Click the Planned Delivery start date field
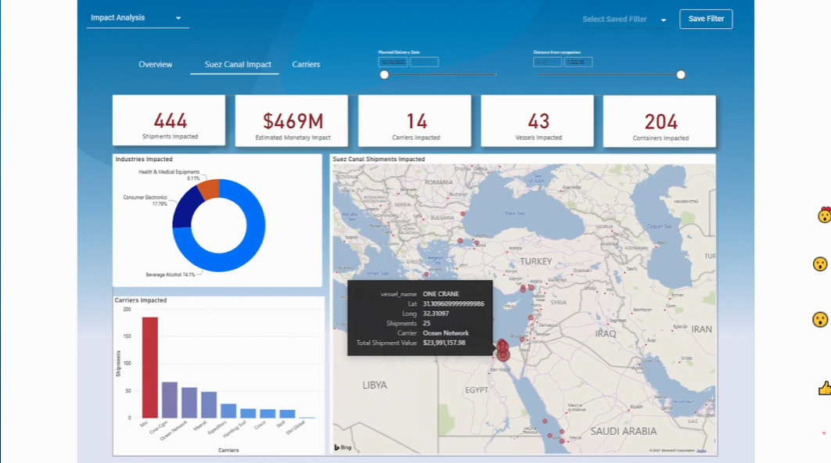The image size is (831, 463). click(393, 62)
